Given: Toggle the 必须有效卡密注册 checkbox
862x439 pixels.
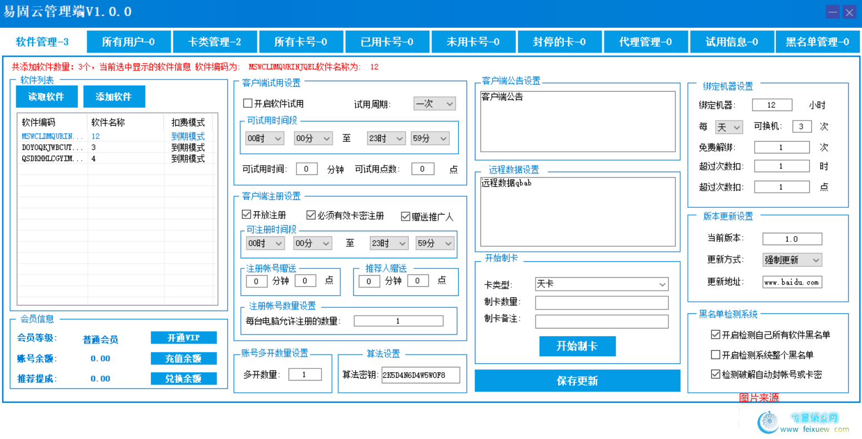Looking at the screenshot, I should 311,215.
